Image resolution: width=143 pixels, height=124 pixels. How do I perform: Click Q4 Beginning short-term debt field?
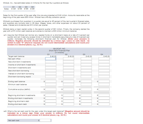pos(104,101)
